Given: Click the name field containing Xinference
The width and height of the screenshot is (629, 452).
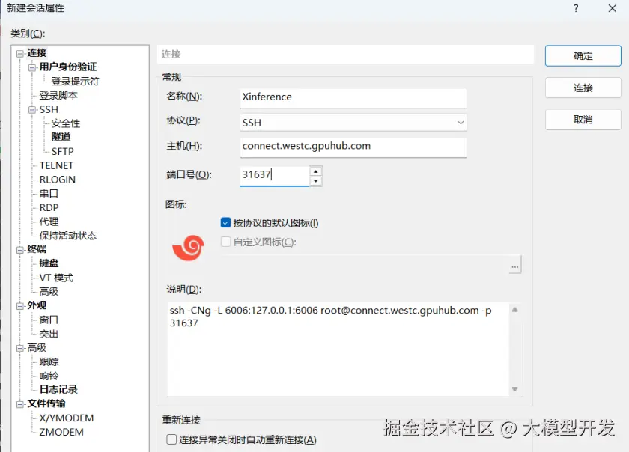Looking at the screenshot, I should point(353,98).
